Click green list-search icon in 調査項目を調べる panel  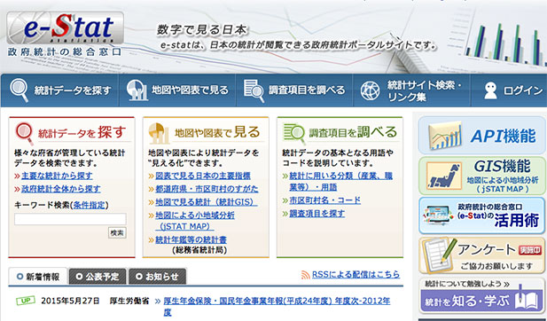[294, 133]
